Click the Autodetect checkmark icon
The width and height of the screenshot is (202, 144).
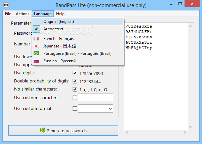pos(36,29)
